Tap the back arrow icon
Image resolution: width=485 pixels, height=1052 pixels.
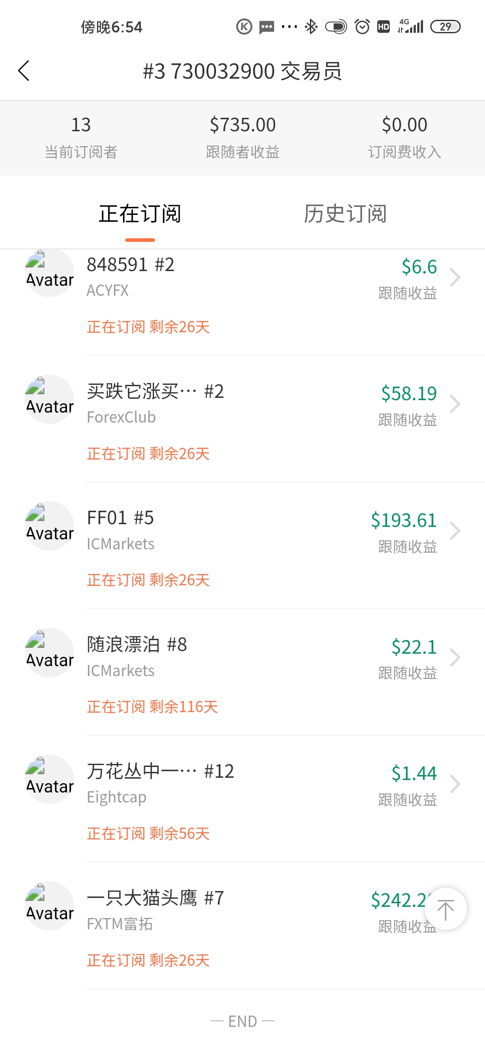tap(24, 71)
